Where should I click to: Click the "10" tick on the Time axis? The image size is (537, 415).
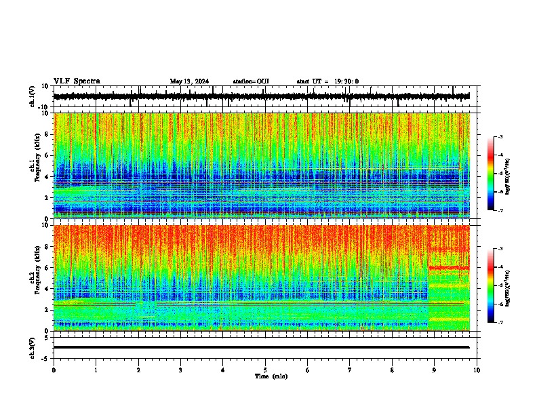coord(477,370)
